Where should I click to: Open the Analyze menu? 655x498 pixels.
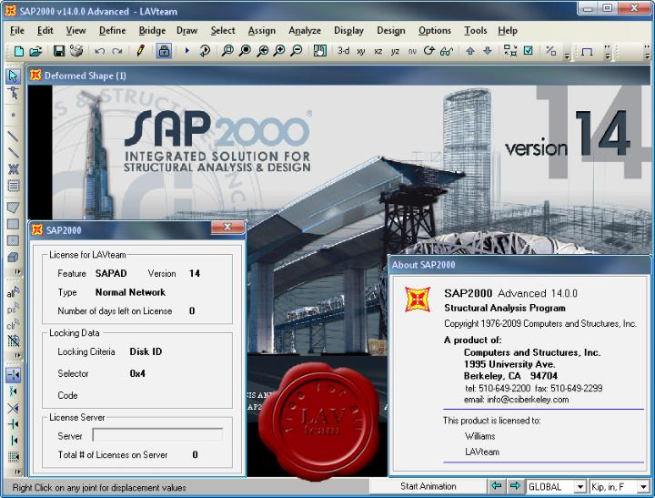tap(305, 31)
